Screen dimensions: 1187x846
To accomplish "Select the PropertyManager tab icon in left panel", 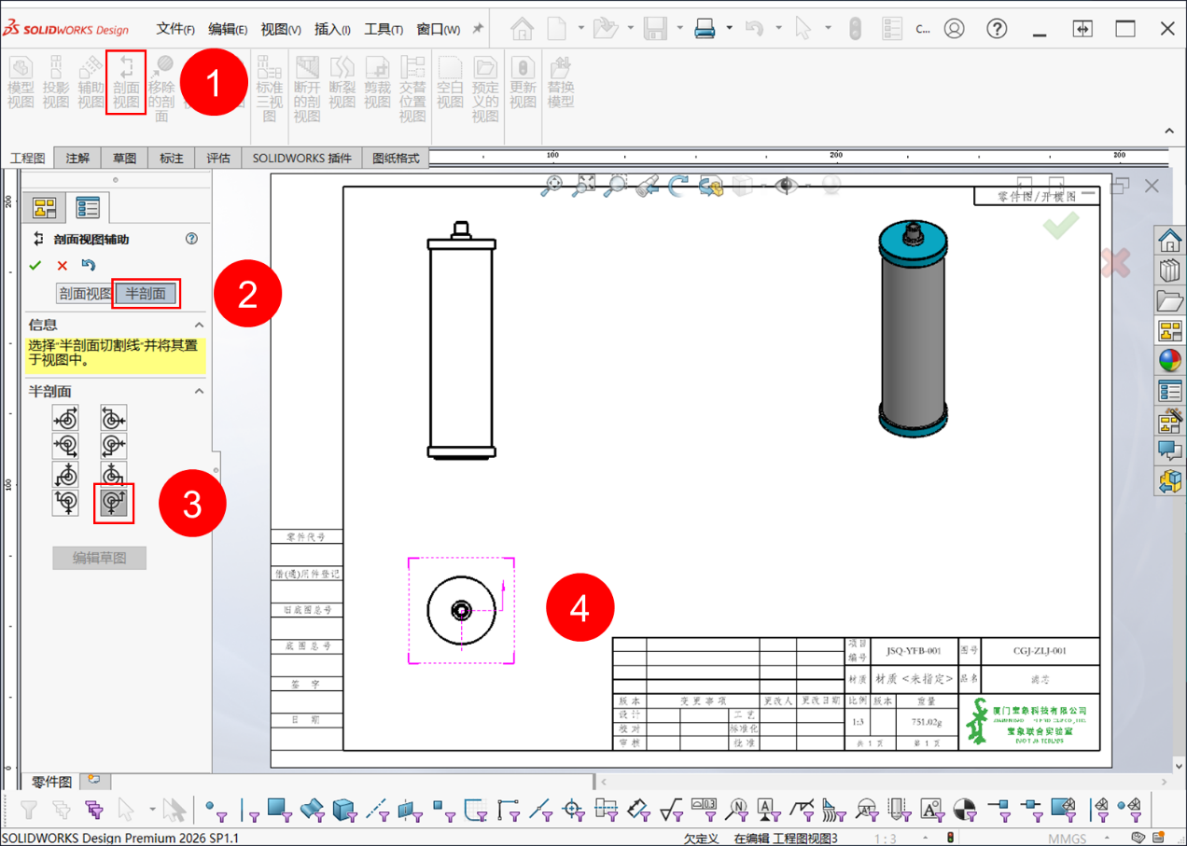I will coord(88,206).
